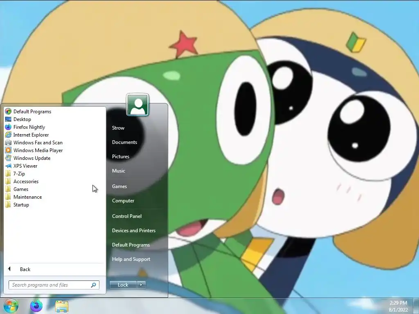Click the search magnifier icon
The height and width of the screenshot is (314, 419).
tap(94, 285)
